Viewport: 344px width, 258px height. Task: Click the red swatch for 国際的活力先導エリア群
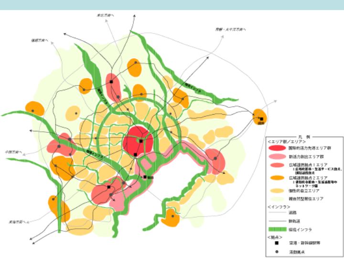[x=276, y=148]
